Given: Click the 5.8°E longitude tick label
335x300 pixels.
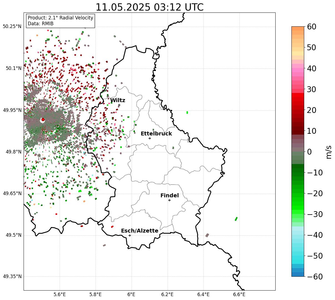Looking at the screenshot, I should (96, 295).
